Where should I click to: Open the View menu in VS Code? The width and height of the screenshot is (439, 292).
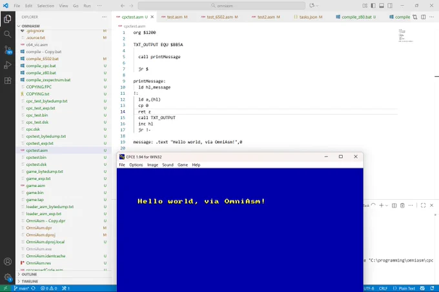[x=63, y=6]
